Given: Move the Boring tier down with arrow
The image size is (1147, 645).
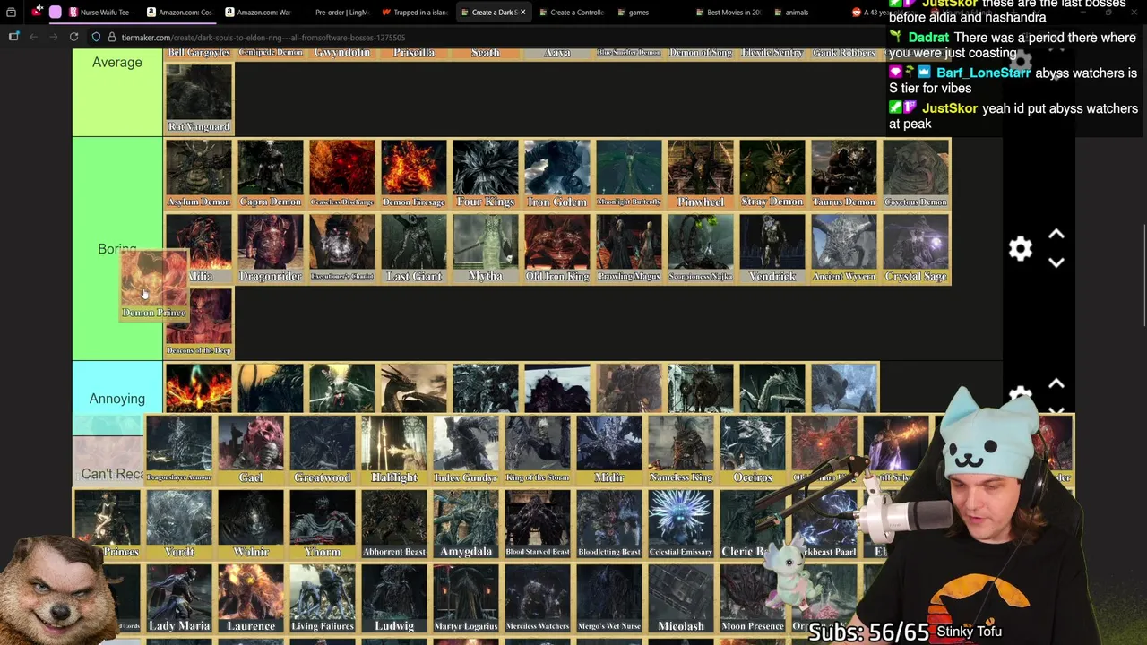Looking at the screenshot, I should 1056,262.
